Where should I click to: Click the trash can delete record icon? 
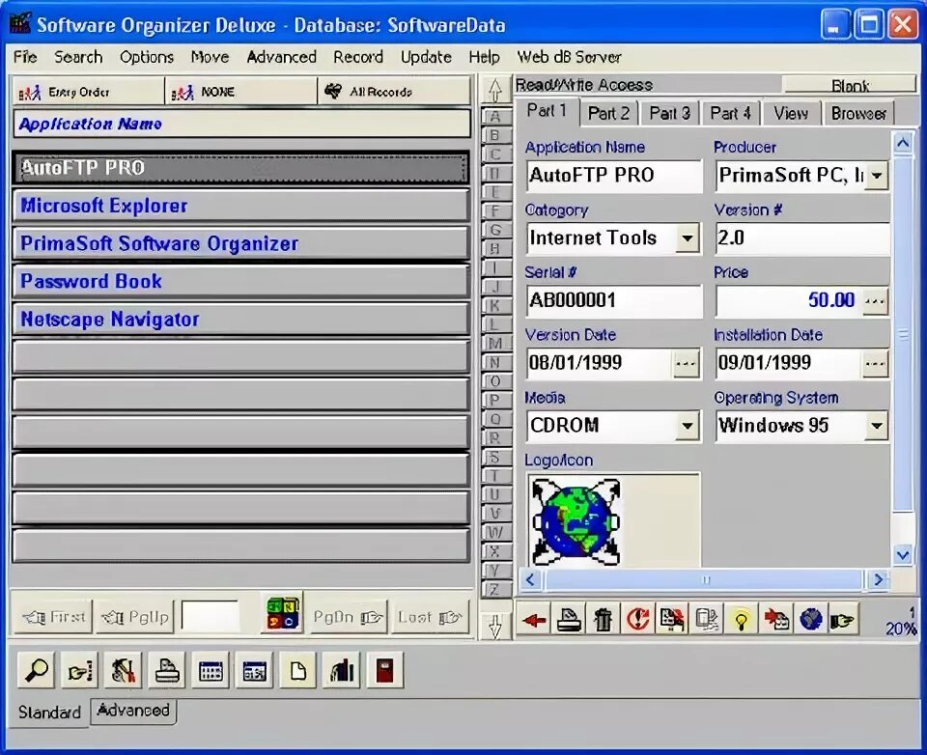(x=604, y=621)
